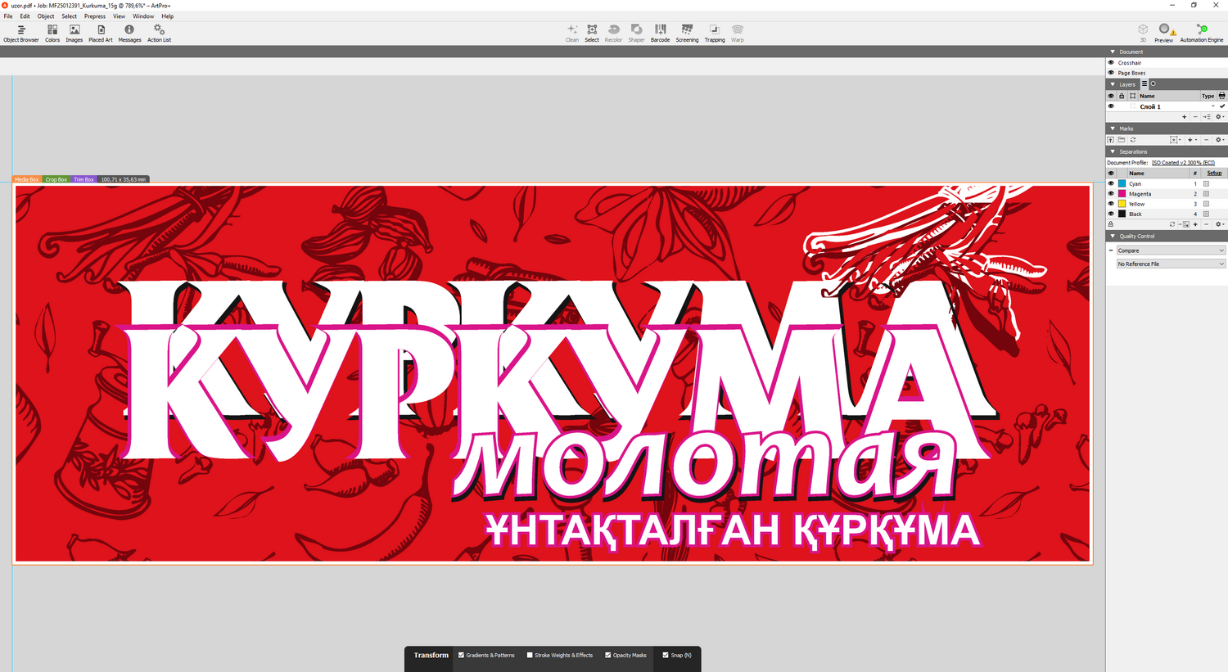Screen dimensions: 1228x672
Task: Hide the Magenta separation
Action: point(1111,194)
